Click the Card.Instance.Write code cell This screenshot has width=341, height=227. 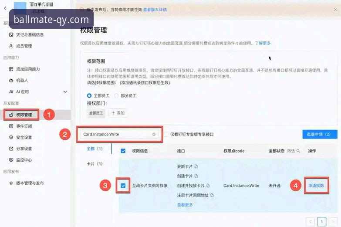(241, 186)
